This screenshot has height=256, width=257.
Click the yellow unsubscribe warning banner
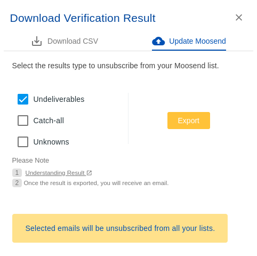120,228
